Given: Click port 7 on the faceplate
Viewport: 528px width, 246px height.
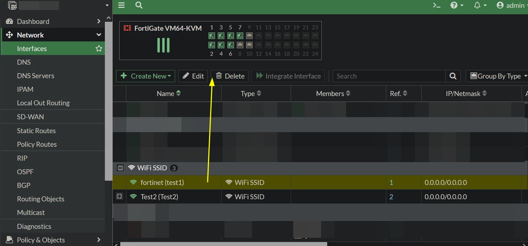Looking at the screenshot, I should click(240, 36).
